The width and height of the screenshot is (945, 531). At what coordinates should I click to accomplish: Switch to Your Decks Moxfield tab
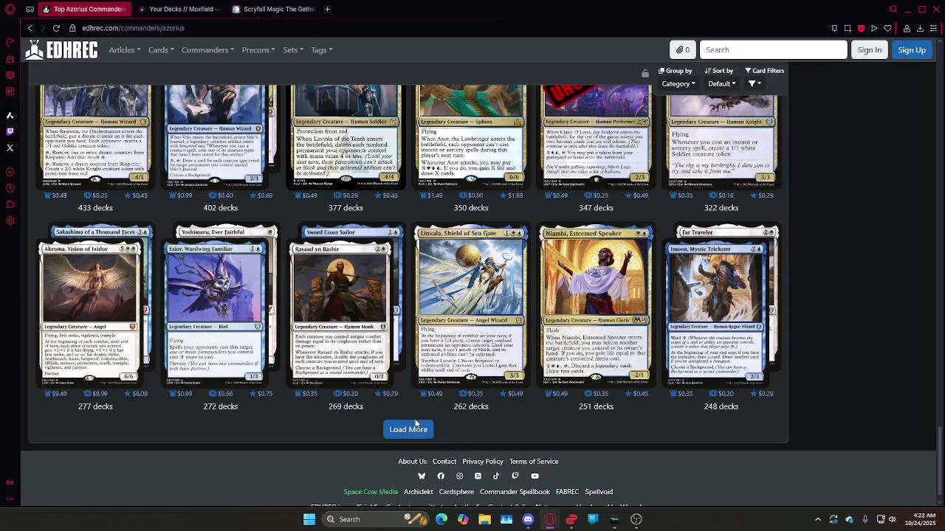[x=179, y=9]
